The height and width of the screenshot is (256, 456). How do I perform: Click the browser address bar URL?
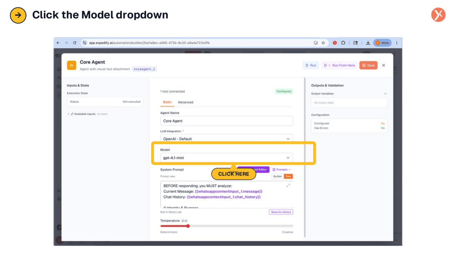point(149,43)
